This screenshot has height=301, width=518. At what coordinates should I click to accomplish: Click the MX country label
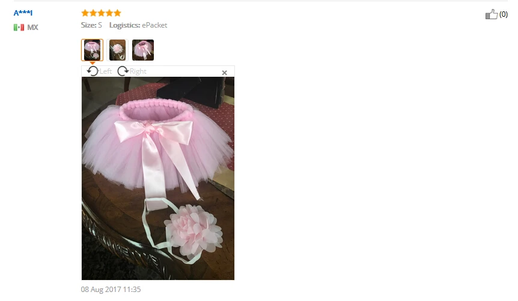point(32,28)
